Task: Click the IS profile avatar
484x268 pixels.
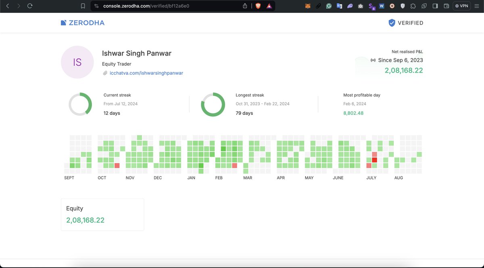Action: tap(77, 62)
